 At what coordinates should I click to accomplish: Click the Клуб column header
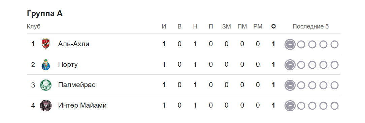point(34,26)
